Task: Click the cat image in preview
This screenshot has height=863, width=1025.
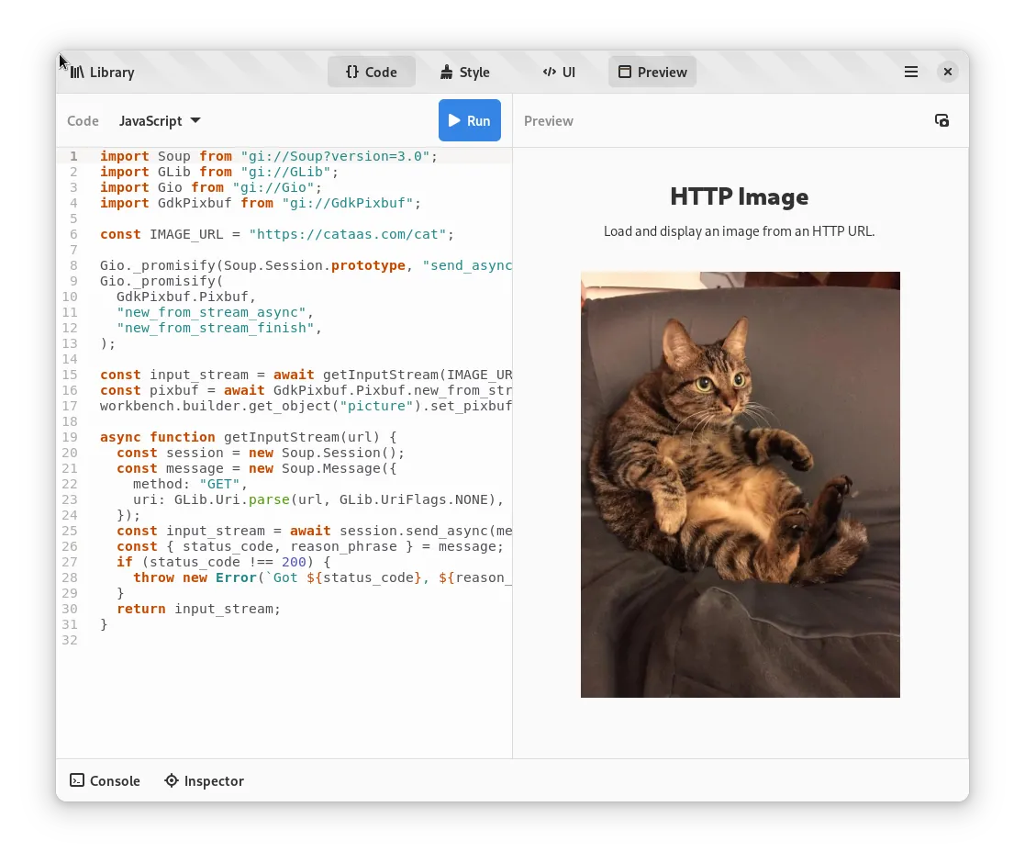Action: 740,485
